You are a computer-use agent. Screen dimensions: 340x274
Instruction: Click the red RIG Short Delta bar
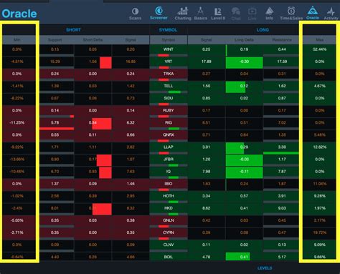pyautogui.click(x=102, y=124)
